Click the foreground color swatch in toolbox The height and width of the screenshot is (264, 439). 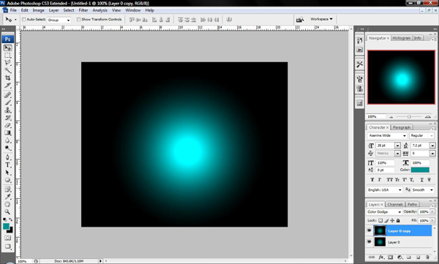pyautogui.click(x=6, y=227)
